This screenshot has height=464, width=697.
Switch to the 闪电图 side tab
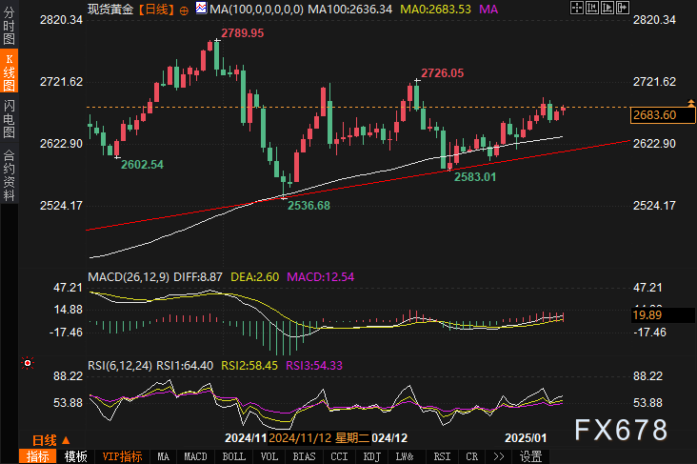(x=9, y=117)
